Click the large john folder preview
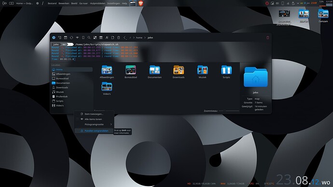 (255, 77)
